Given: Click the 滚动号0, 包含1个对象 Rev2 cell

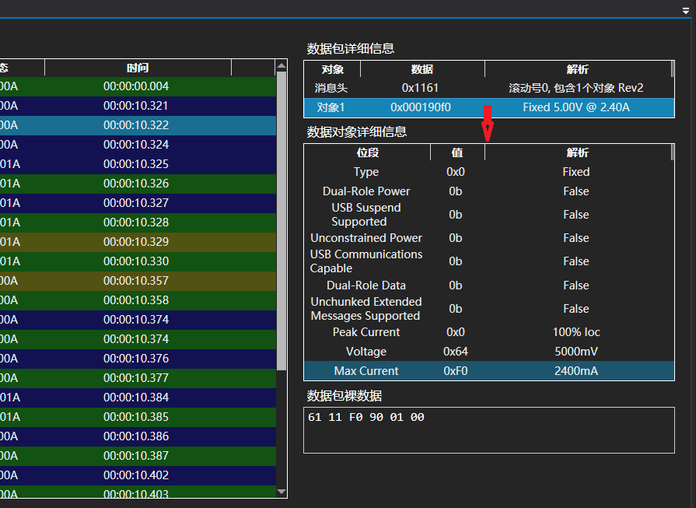Looking at the screenshot, I should point(576,88).
